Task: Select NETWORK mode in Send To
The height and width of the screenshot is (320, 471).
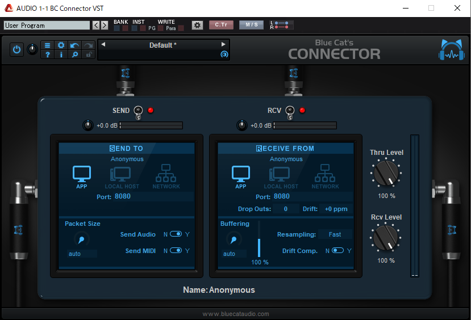Action: coord(166,177)
